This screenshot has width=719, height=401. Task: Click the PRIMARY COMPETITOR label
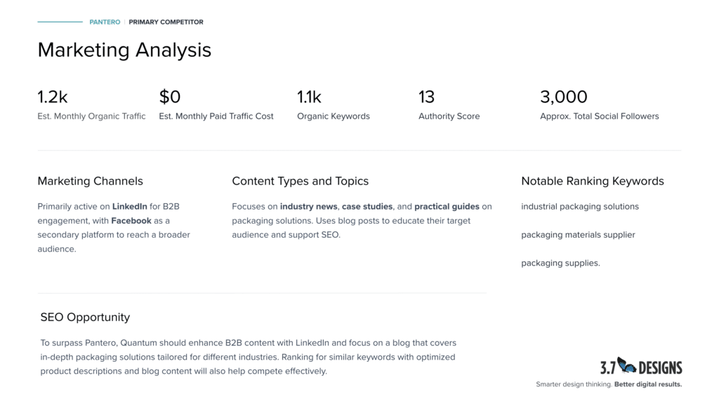(x=166, y=22)
